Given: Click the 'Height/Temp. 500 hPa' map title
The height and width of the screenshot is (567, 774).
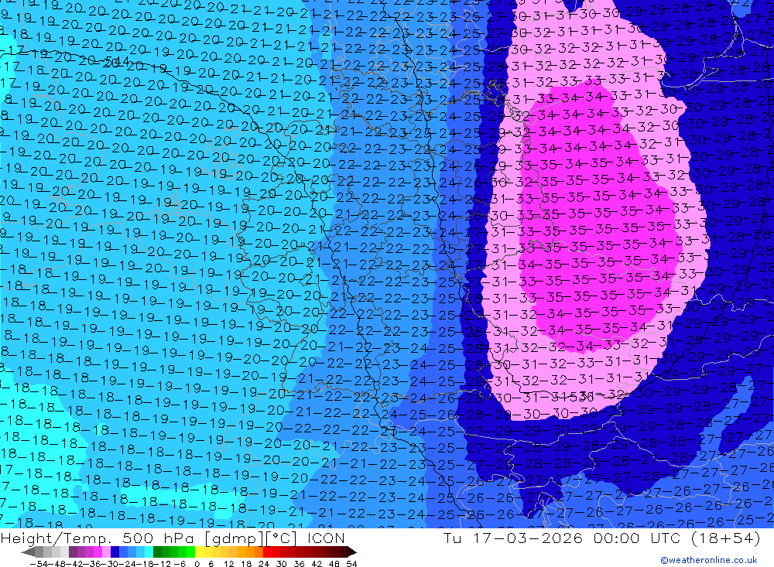Looking at the screenshot, I should pyautogui.click(x=97, y=538).
